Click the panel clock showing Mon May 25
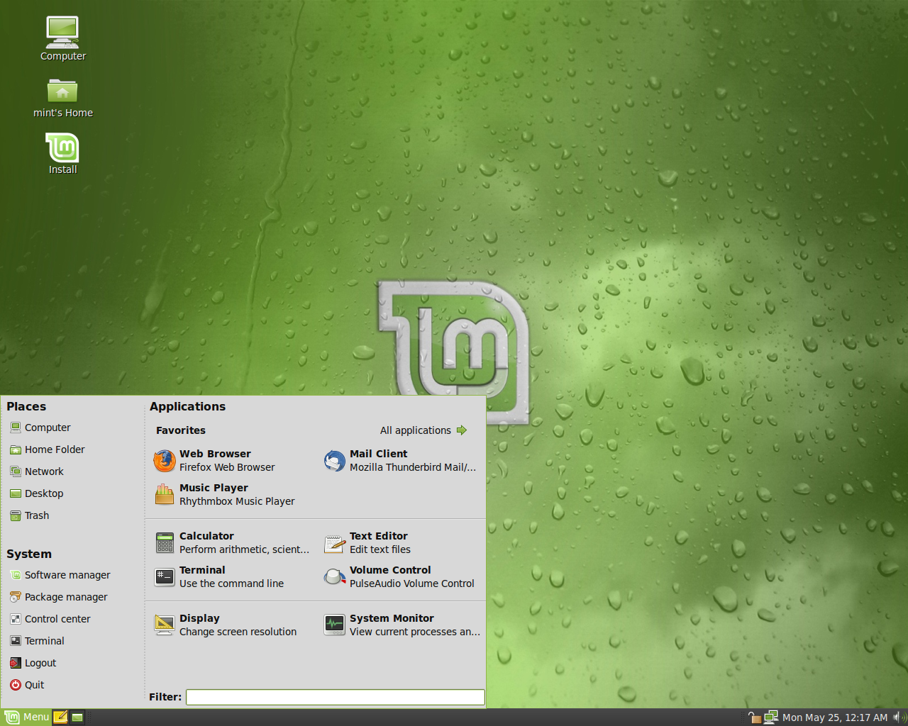Viewport: 908px width, 726px height. tap(835, 717)
